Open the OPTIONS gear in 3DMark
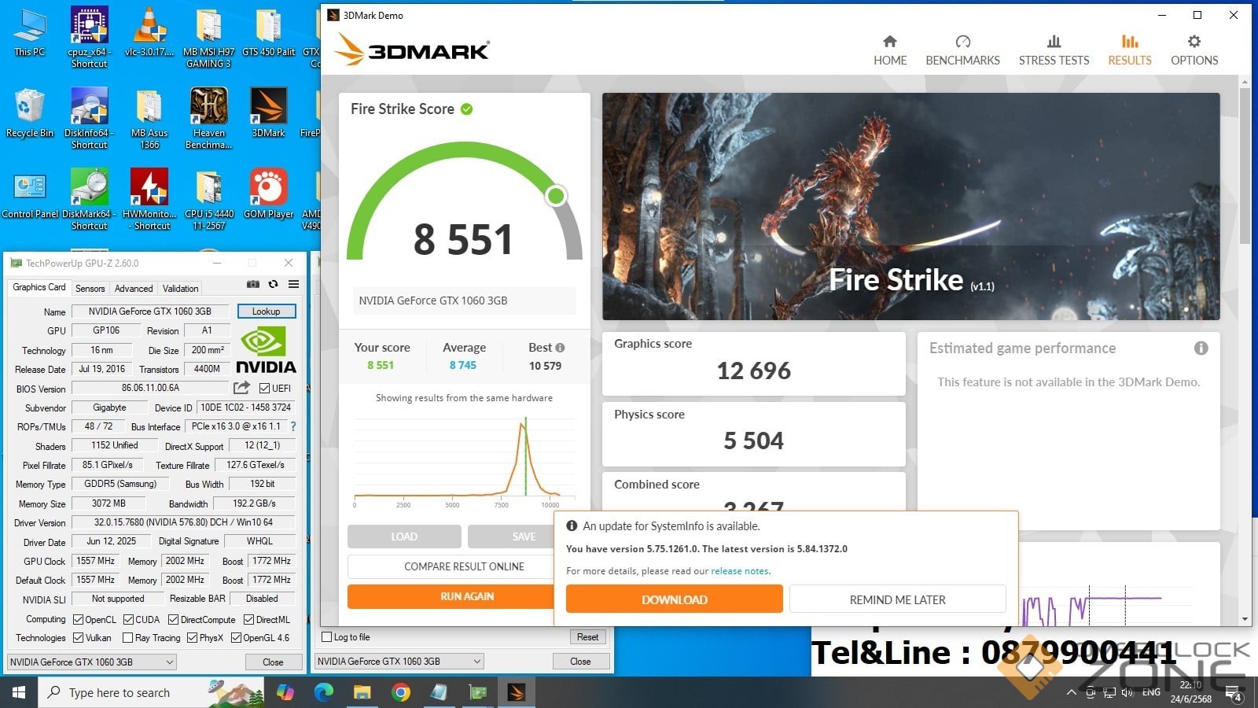Screen dimensions: 1258x708 [1194, 50]
